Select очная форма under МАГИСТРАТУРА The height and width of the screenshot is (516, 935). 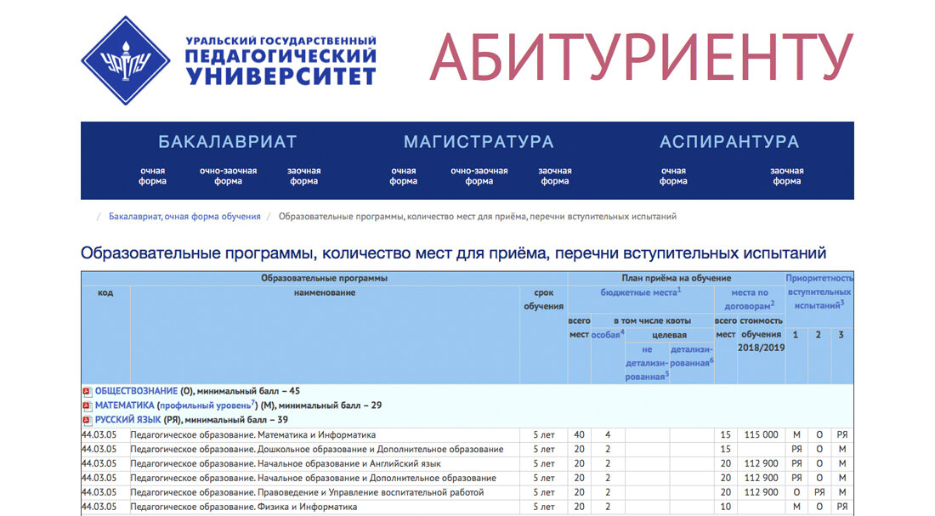click(403, 174)
